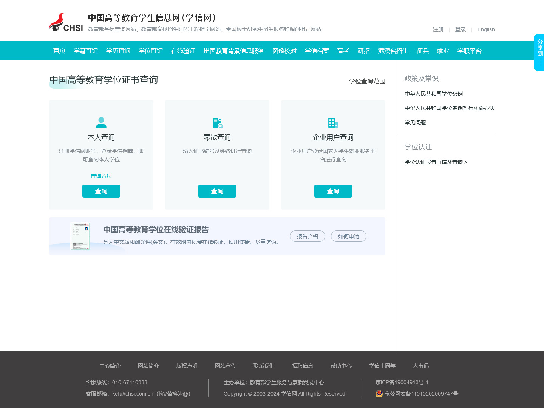Image resolution: width=544 pixels, height=408 pixels.
Task: Open 学籍查询 navigation item
Action: 86,51
